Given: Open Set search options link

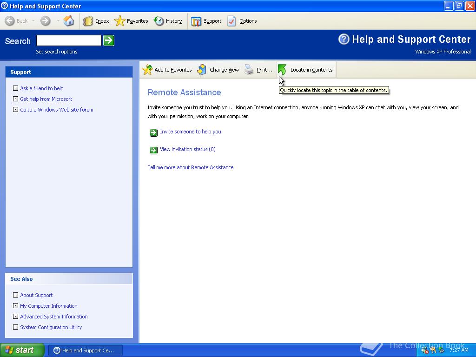Looking at the screenshot, I should click(x=56, y=52).
